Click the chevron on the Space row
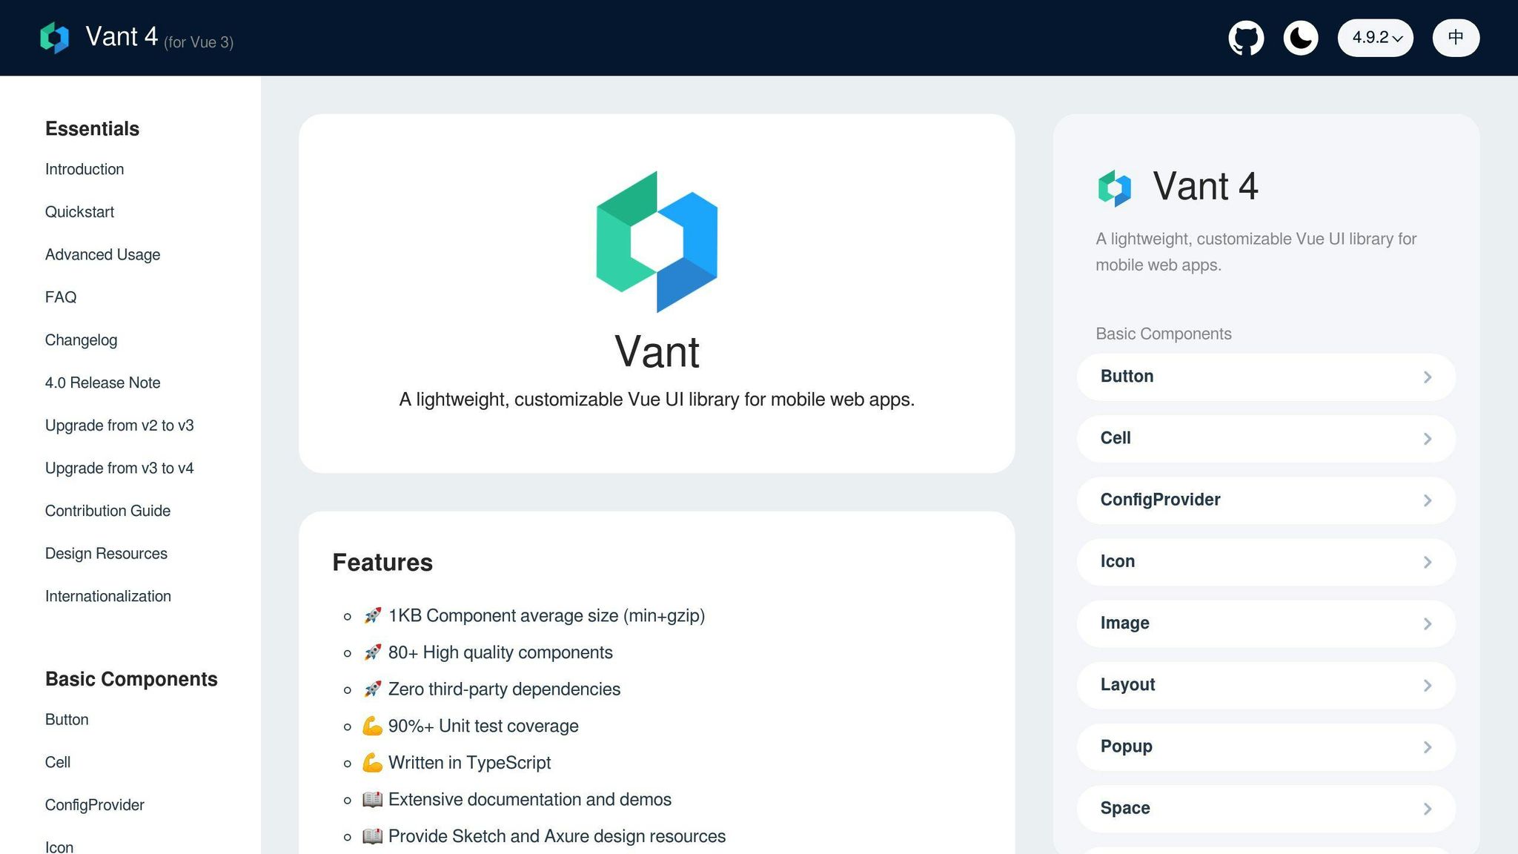1518x854 pixels. tap(1428, 809)
